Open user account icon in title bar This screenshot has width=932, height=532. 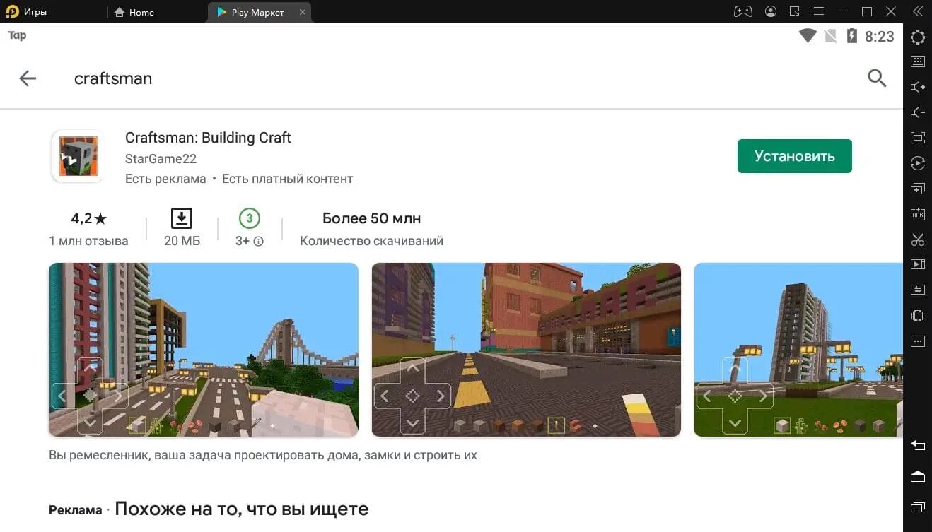pyautogui.click(x=771, y=11)
